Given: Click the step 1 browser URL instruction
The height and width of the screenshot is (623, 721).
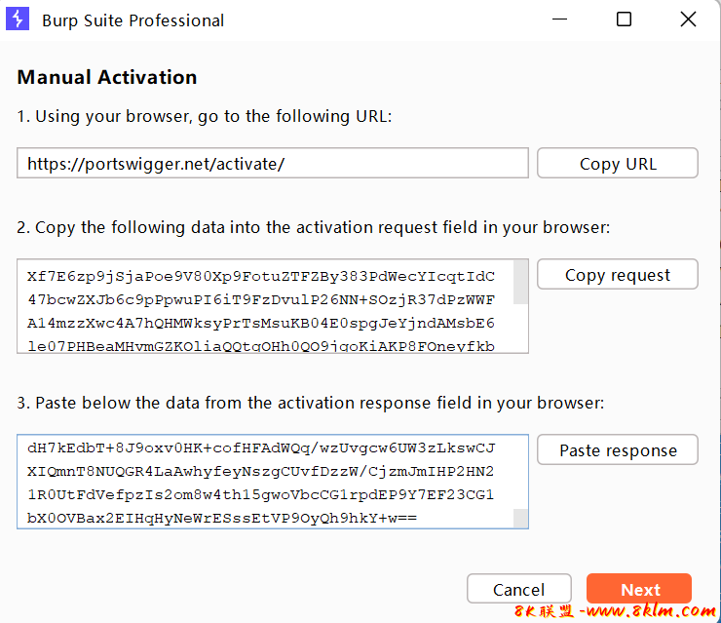Looking at the screenshot, I should [204, 116].
